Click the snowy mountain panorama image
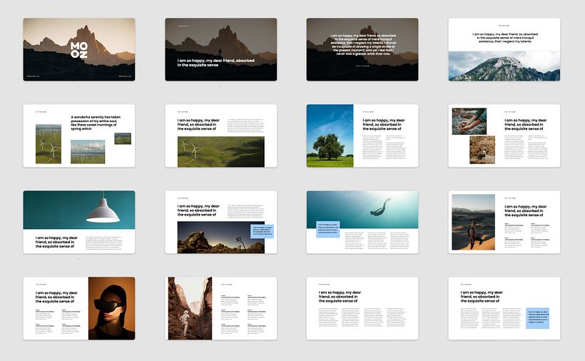This screenshot has width=585, height=361. click(x=504, y=66)
